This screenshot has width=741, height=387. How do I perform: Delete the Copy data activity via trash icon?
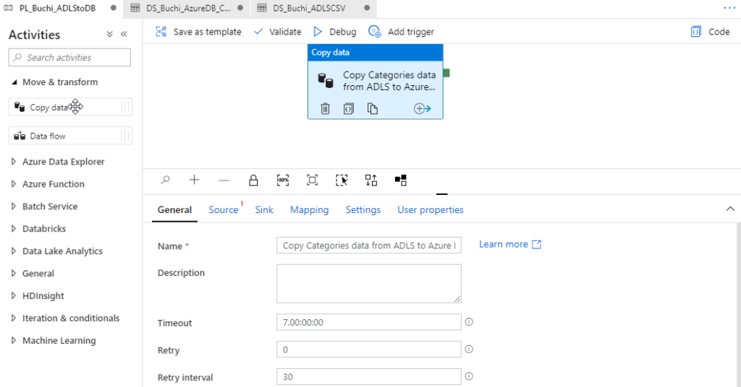click(326, 108)
